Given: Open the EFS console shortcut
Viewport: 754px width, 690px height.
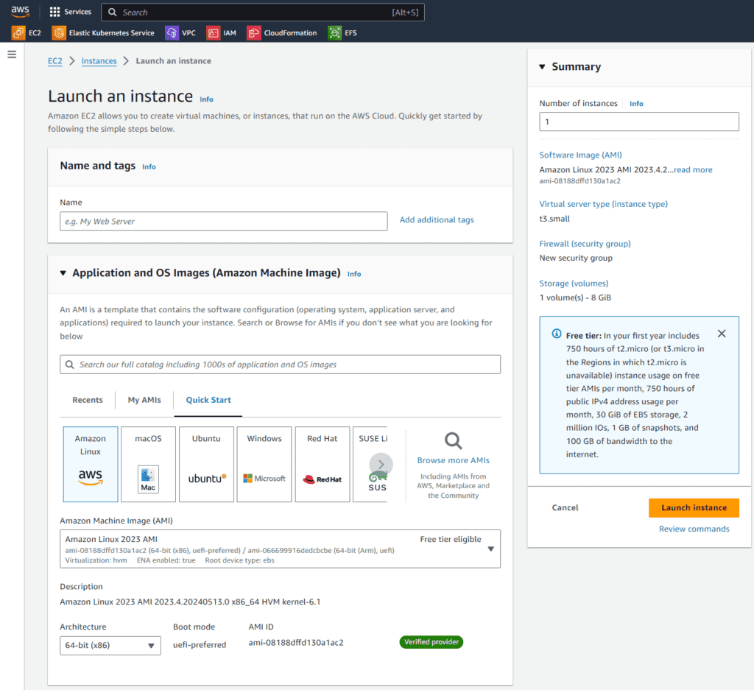Looking at the screenshot, I should 342,32.
